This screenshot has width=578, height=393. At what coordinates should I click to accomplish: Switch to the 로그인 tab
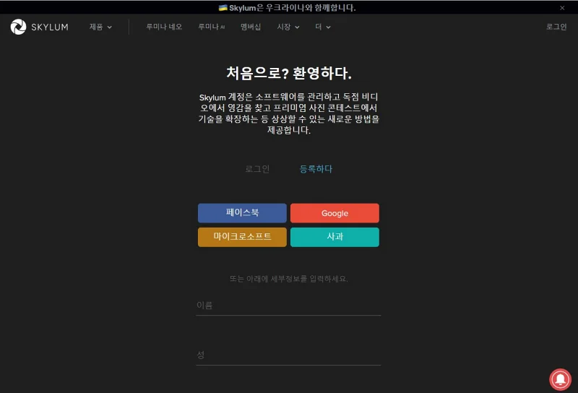pyautogui.click(x=257, y=169)
